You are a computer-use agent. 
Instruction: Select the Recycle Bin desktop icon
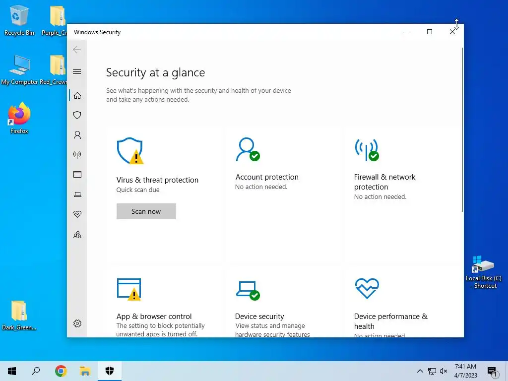pyautogui.click(x=19, y=21)
